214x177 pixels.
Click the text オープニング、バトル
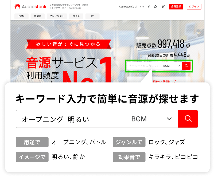tap(79, 142)
